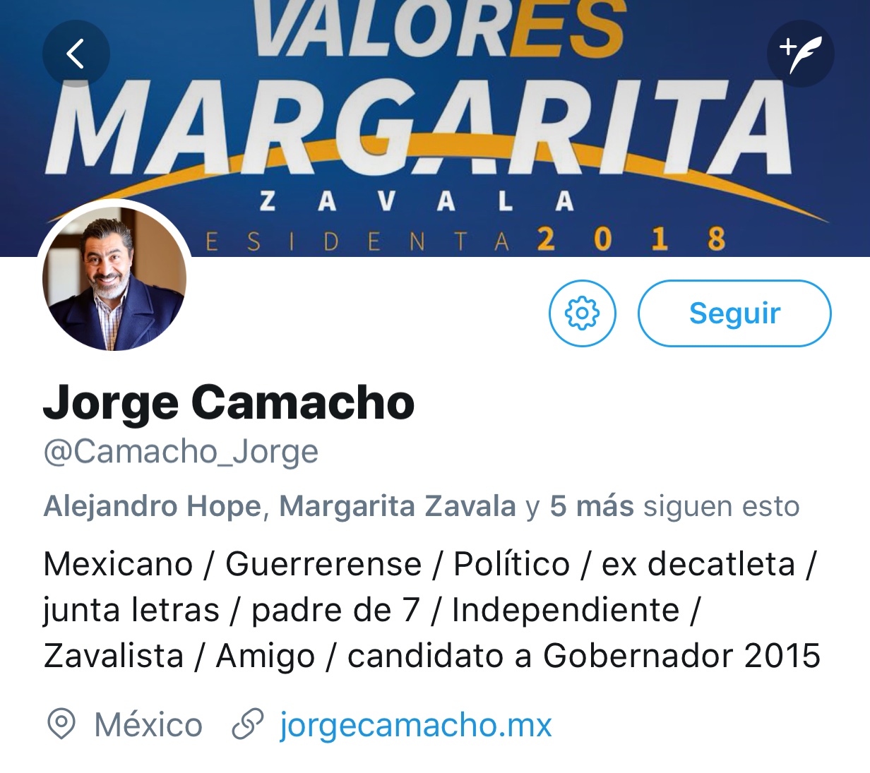Click the location pin icon

[x=61, y=724]
